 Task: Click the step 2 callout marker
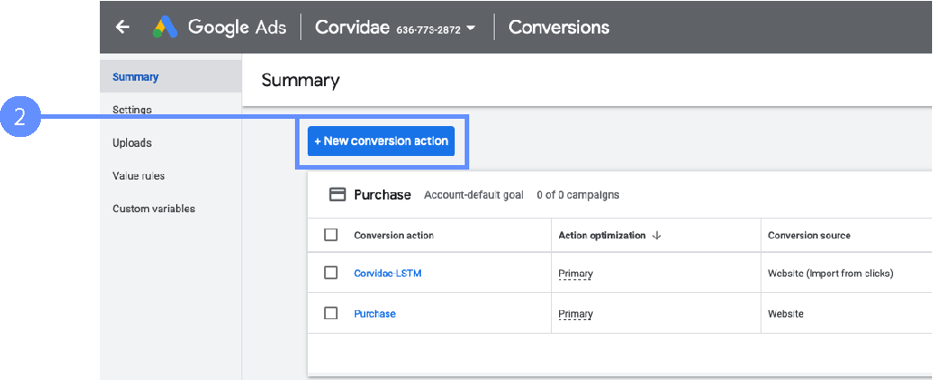click(19, 118)
